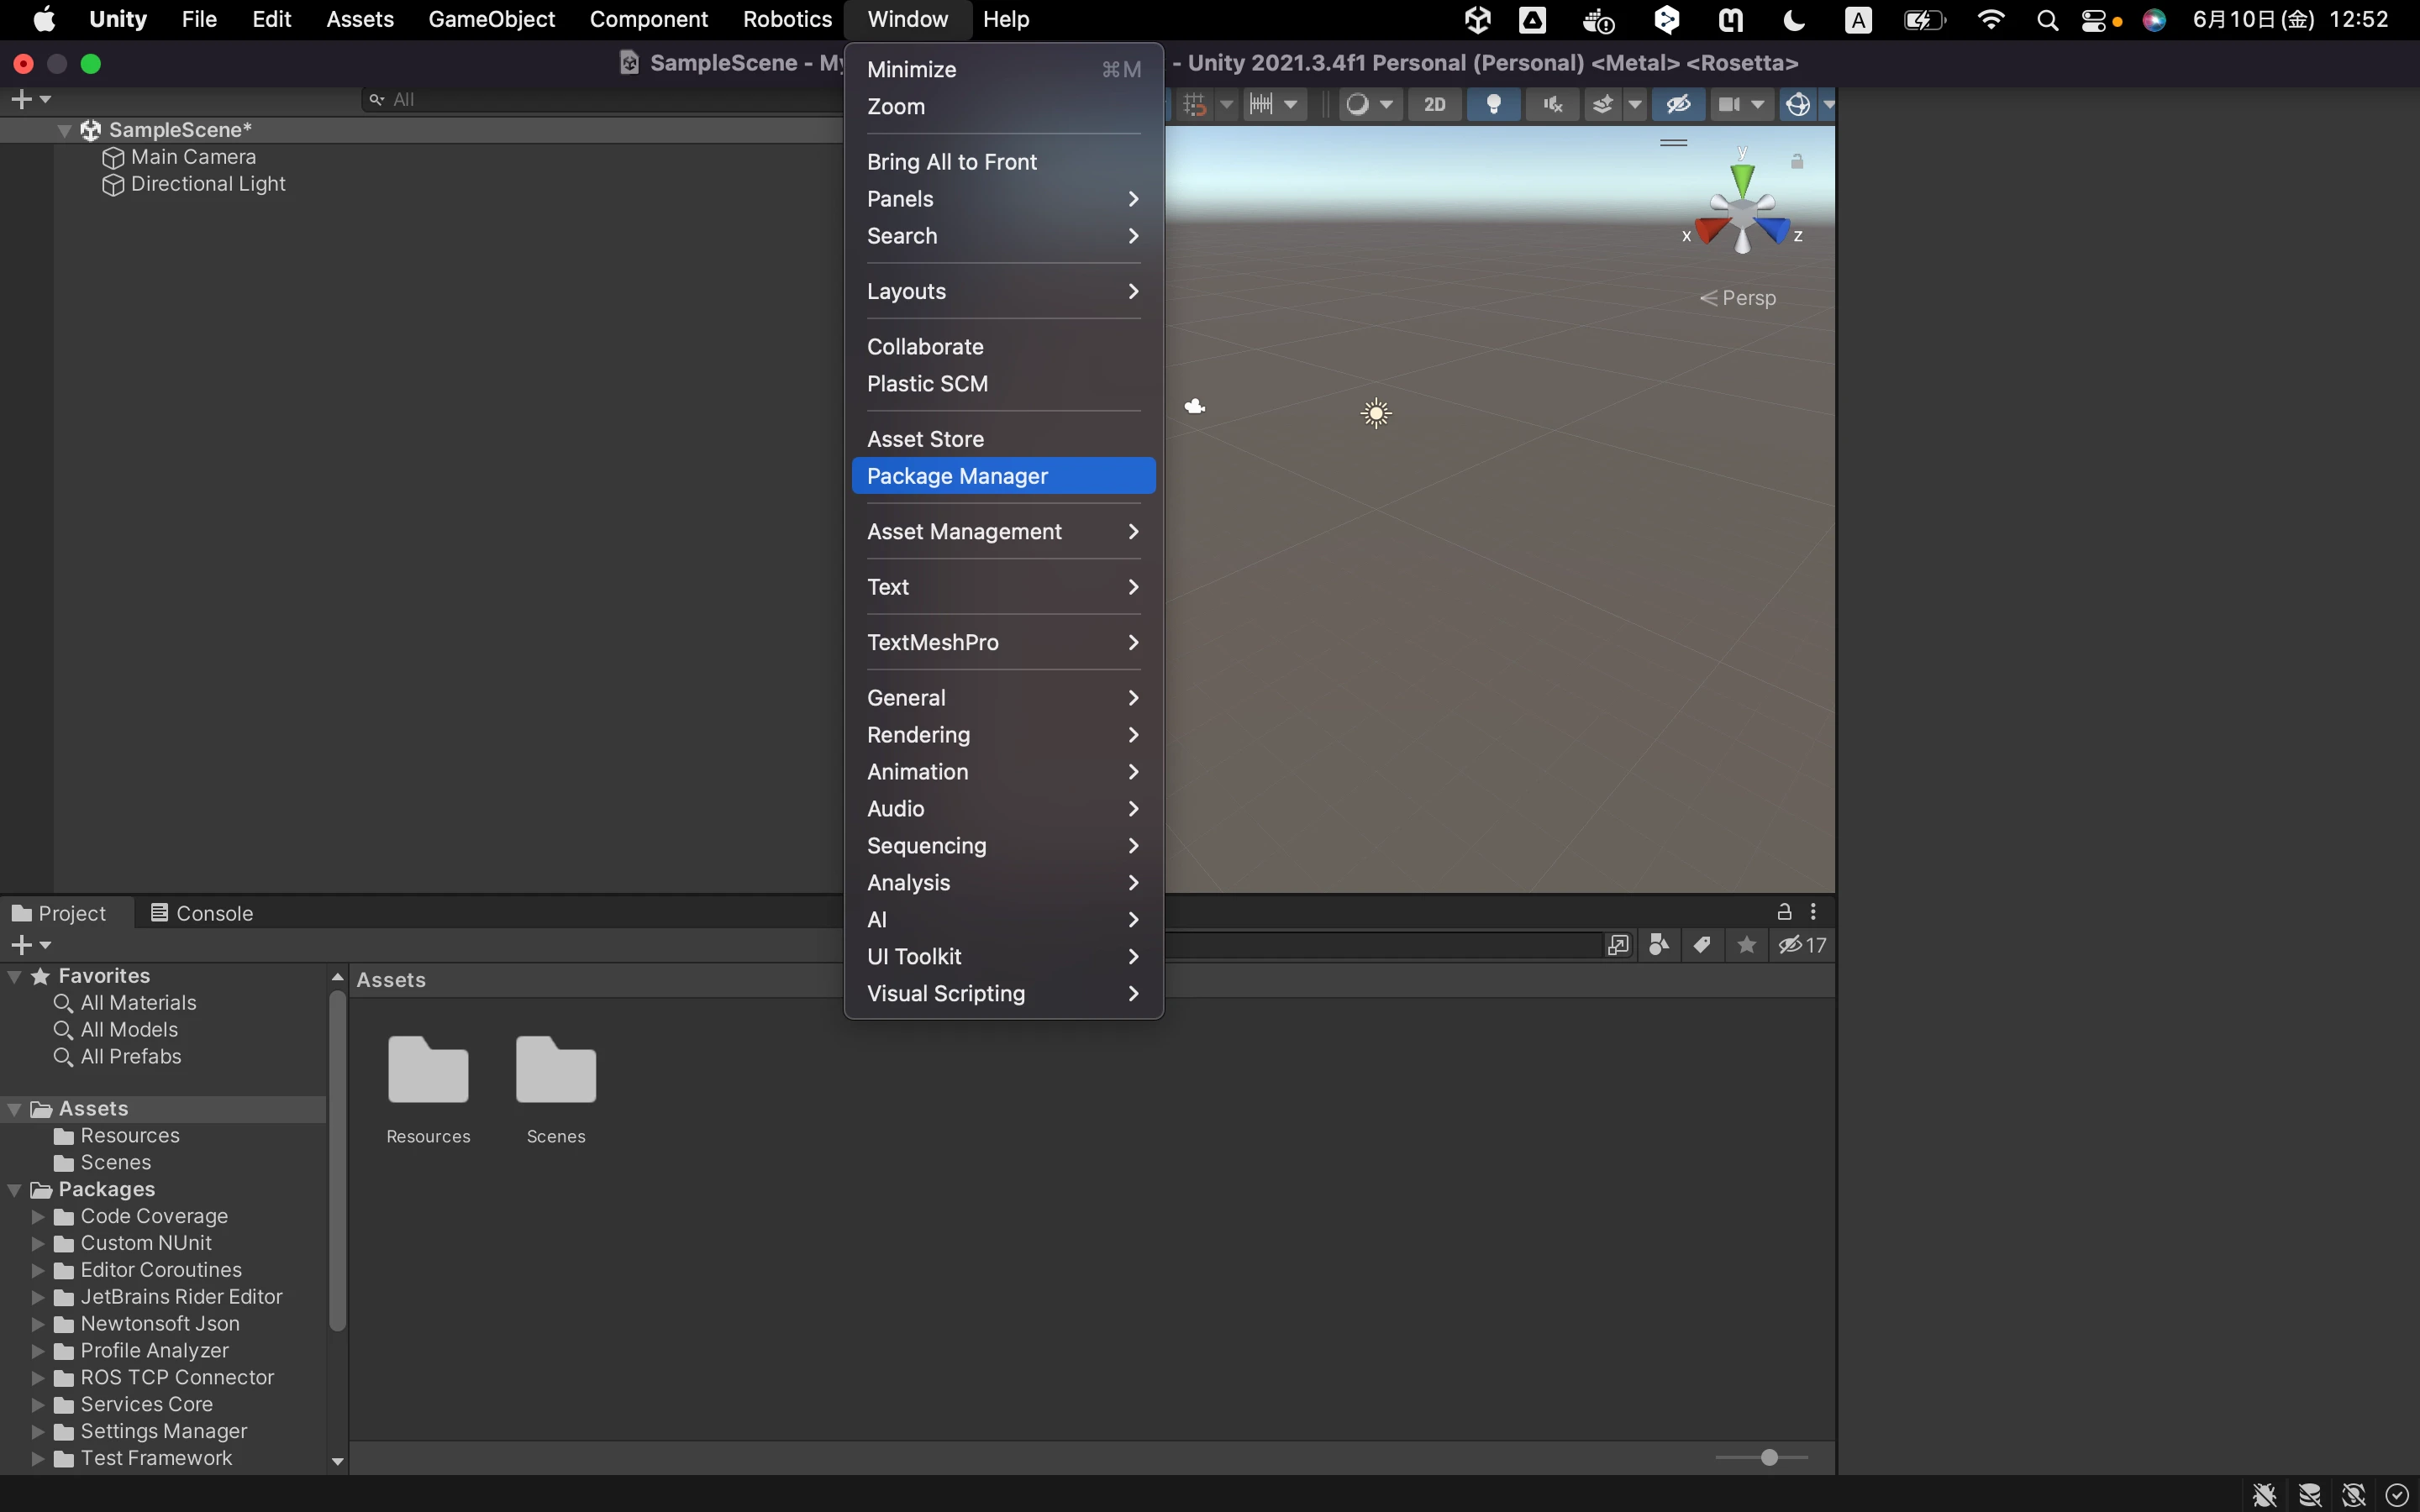The image size is (2420, 1512).
Task: Click open in Search window icon
Action: (x=1618, y=945)
